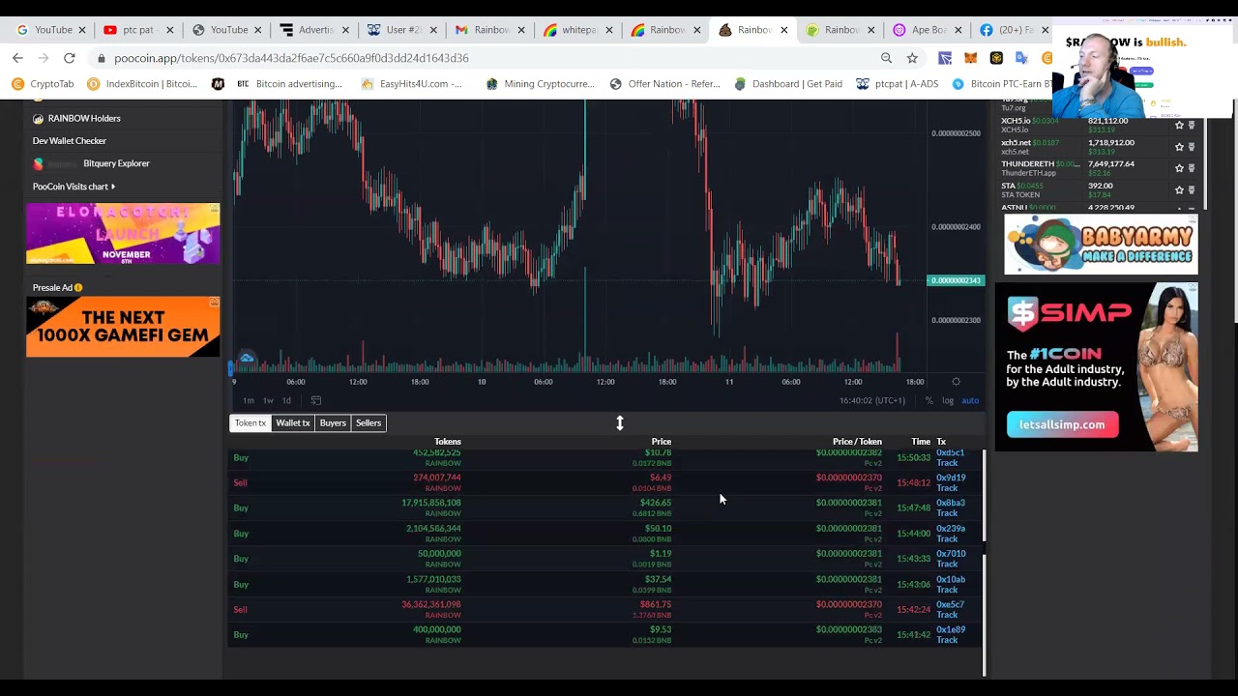Open the Dev Wallet Checker link
This screenshot has width=1238, height=696.
pos(70,141)
